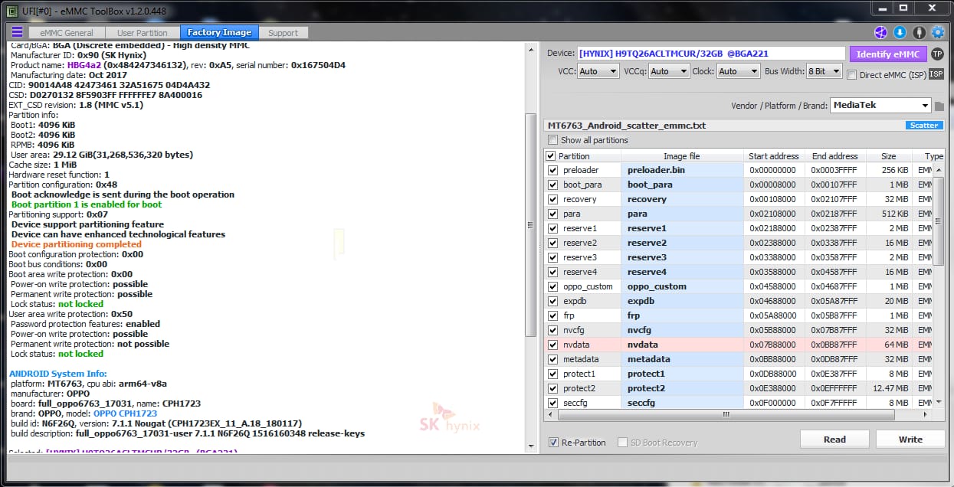Uncheck the nvdata partition checkbox
The width and height of the screenshot is (954, 487).
pos(552,345)
